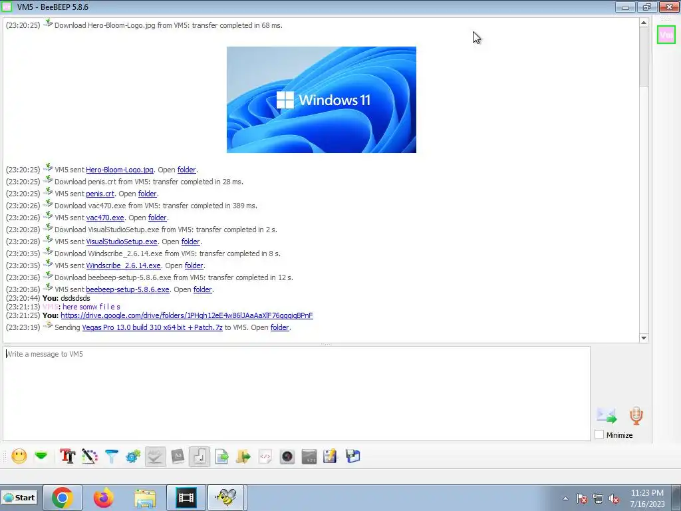This screenshot has height=511, width=681.
Task: Open folder link for penis.crt
Action: [148, 194]
